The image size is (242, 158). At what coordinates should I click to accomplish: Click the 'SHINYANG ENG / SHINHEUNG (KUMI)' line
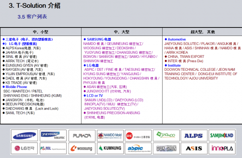33,95
